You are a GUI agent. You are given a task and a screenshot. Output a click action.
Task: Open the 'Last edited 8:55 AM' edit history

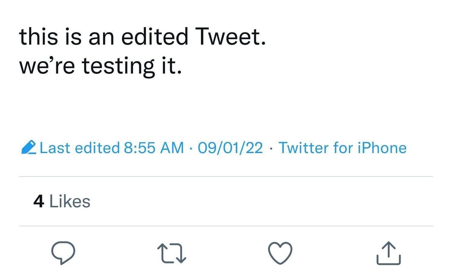click(112, 148)
